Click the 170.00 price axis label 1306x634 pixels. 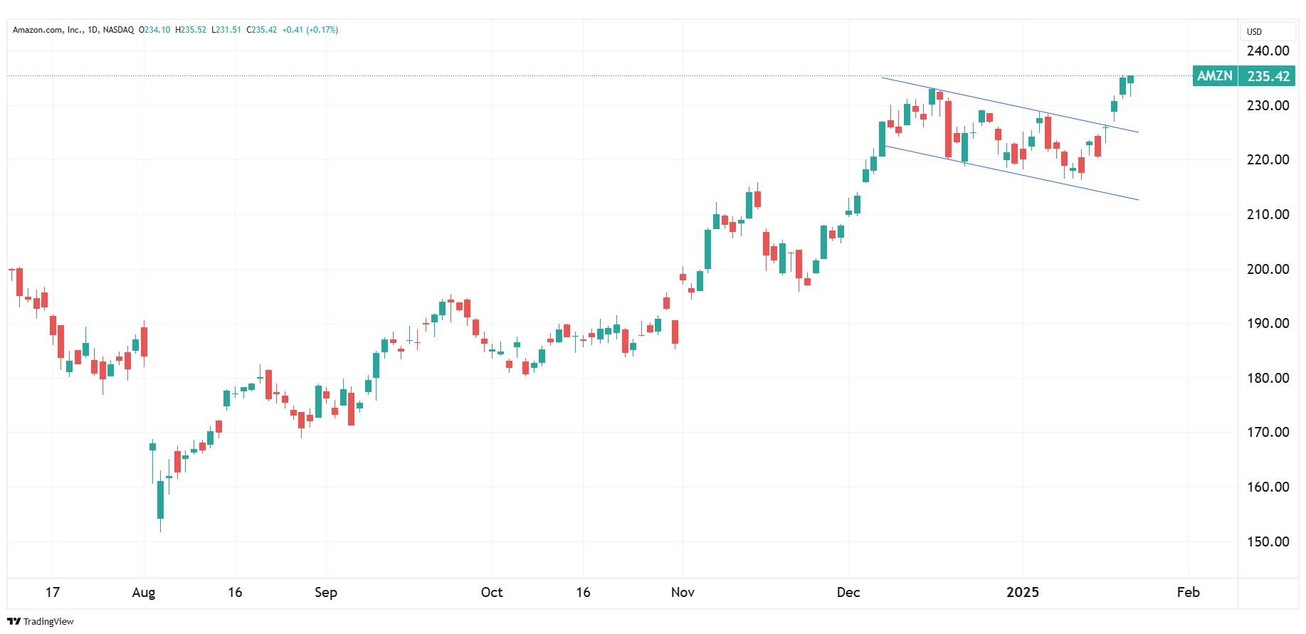(x=1268, y=432)
